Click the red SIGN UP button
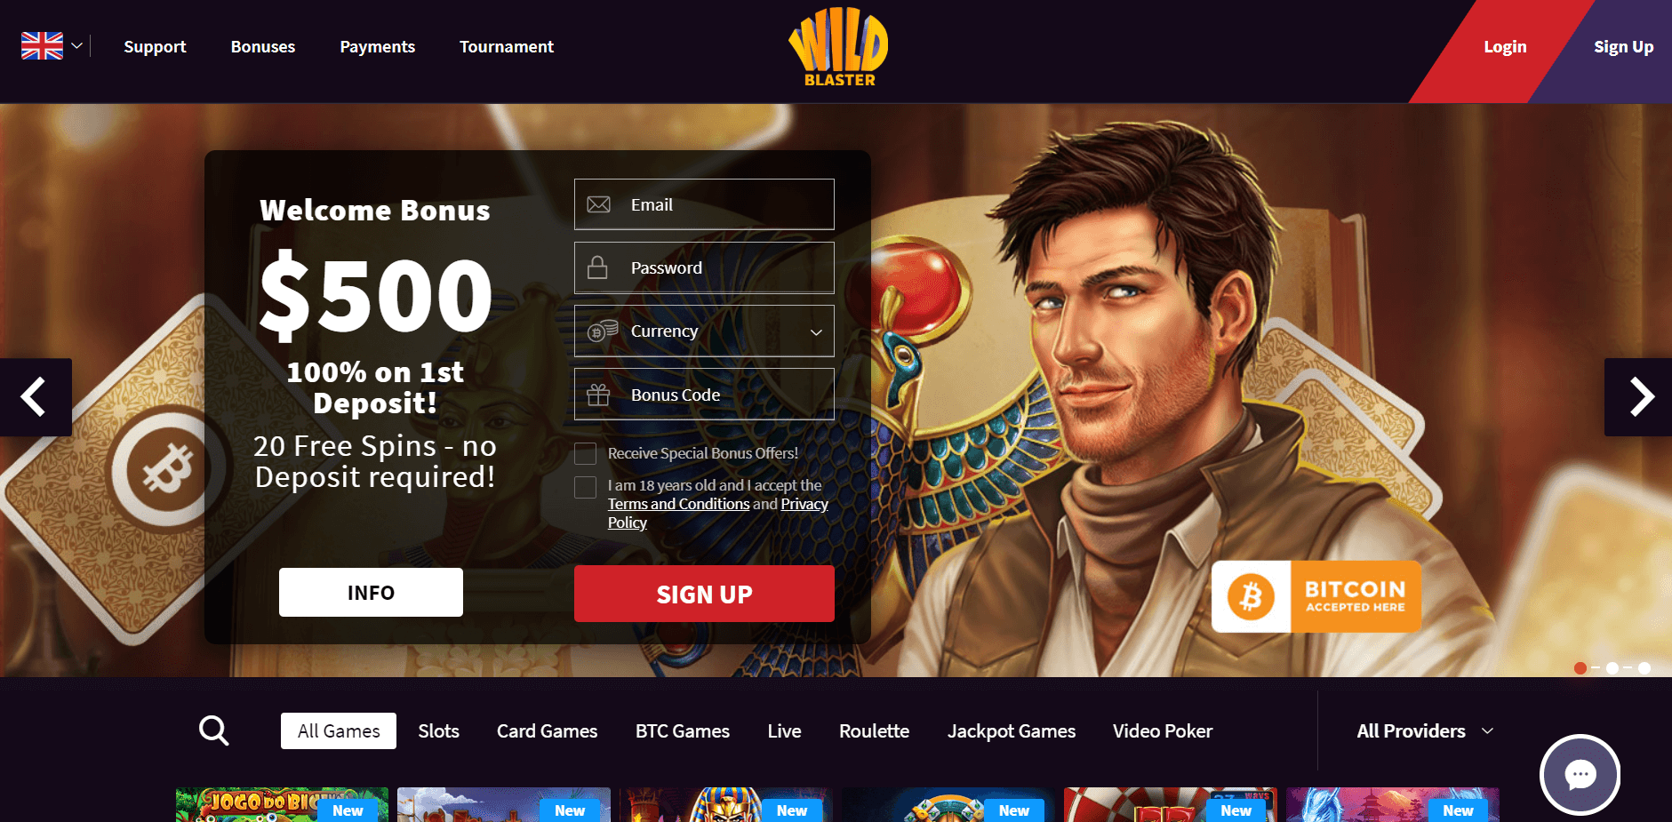 tap(704, 594)
